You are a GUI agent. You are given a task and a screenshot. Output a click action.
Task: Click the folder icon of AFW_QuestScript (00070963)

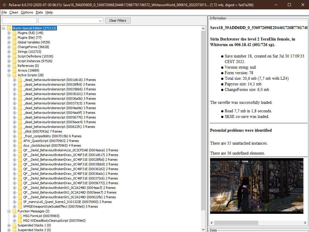20,141
